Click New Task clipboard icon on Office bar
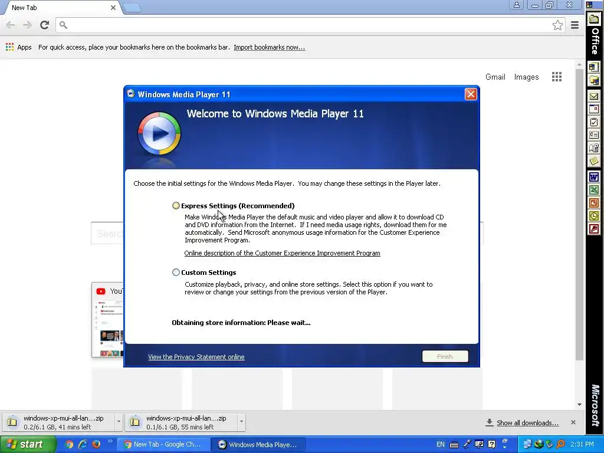The width and height of the screenshot is (604, 453). [x=594, y=122]
